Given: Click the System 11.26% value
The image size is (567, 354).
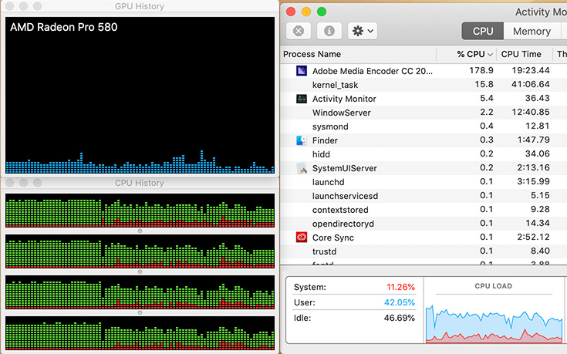Looking at the screenshot, I should coord(400,287).
